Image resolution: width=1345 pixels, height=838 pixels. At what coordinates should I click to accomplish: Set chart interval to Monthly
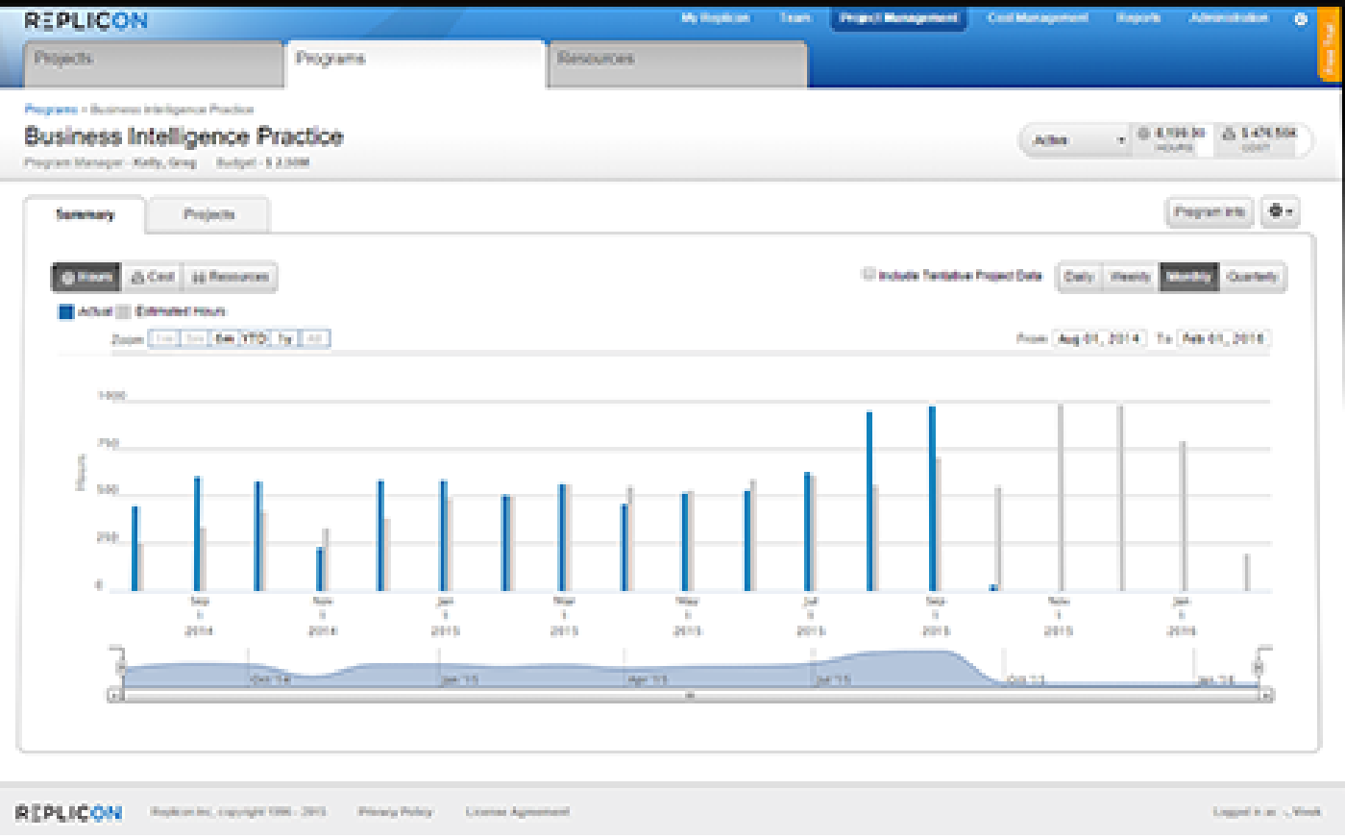tap(1188, 277)
